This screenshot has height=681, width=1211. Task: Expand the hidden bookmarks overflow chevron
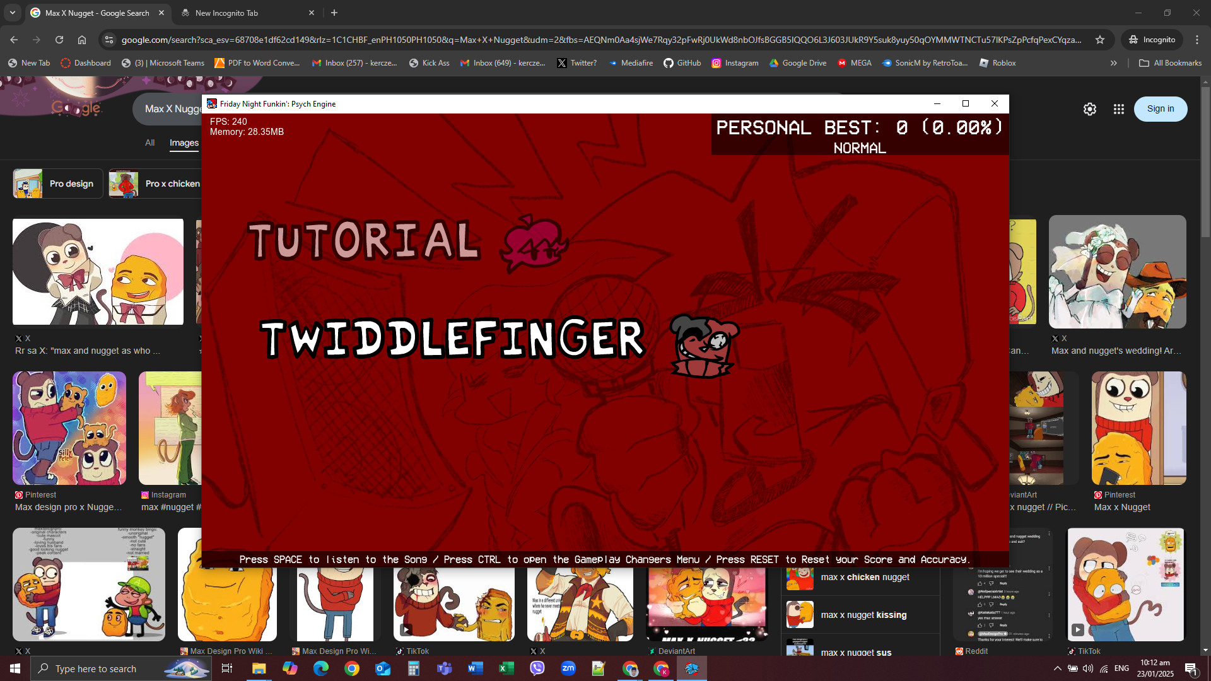point(1114,63)
